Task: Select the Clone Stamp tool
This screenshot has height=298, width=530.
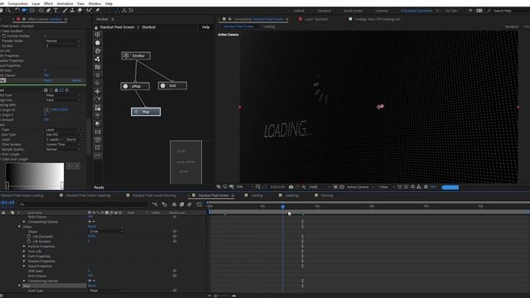Action: pyautogui.click(x=72, y=11)
